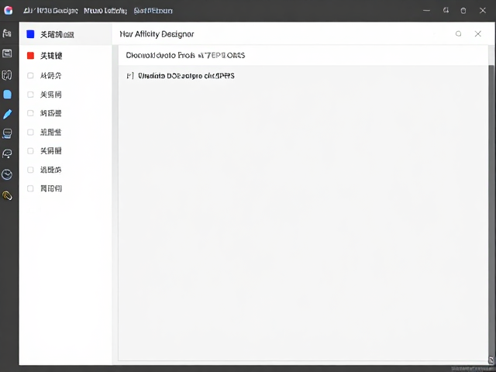The image size is (496, 372).
Task: Minimize the application window
Action: click(426, 10)
